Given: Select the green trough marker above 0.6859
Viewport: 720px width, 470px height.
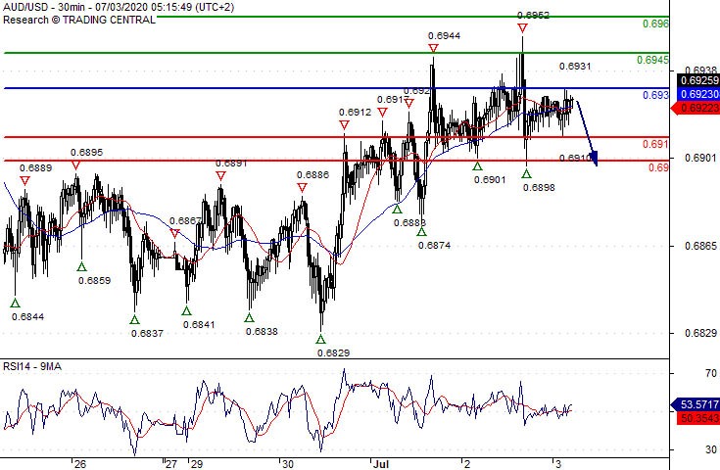Looking at the screenshot, I should pos(81,266).
